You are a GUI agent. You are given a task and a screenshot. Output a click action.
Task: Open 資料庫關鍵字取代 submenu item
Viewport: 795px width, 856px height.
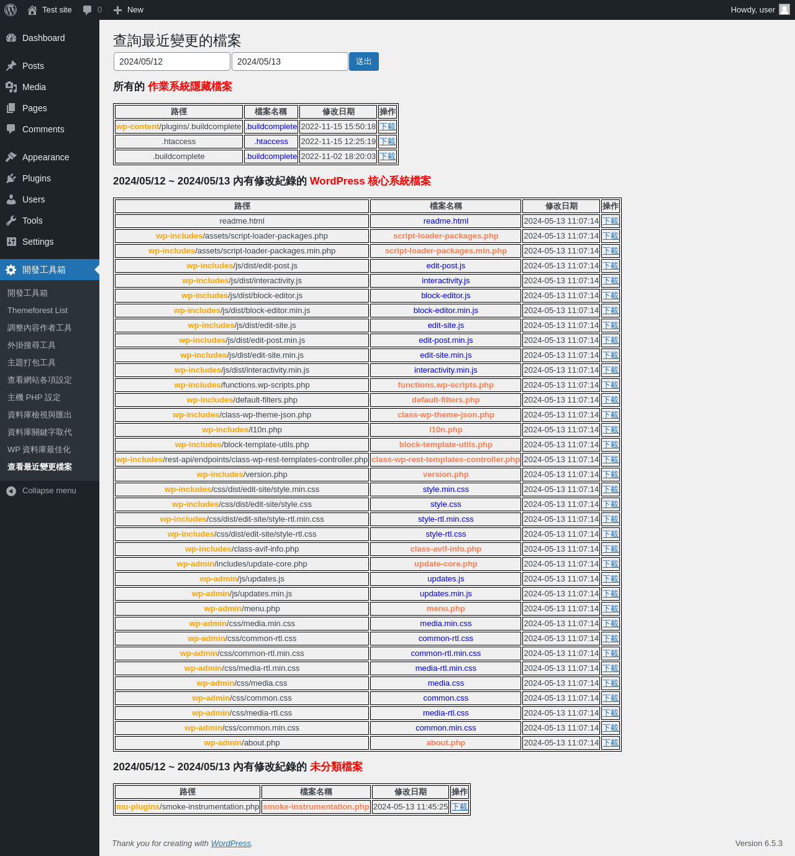point(50,432)
